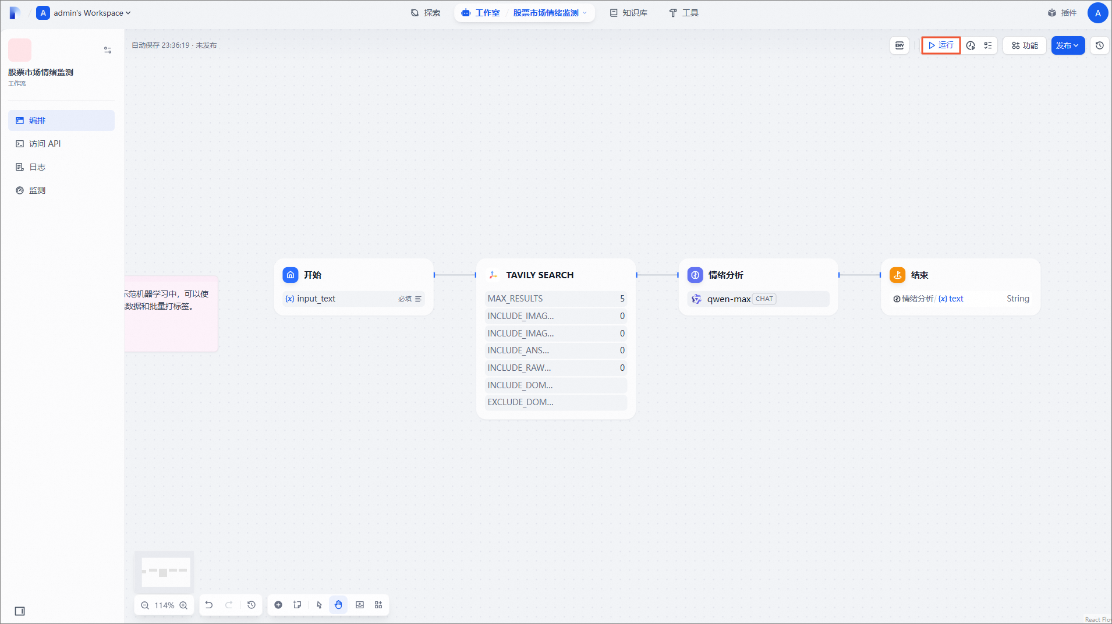Open 插件 plugins at top right
This screenshot has height=624, width=1112.
pyautogui.click(x=1062, y=13)
